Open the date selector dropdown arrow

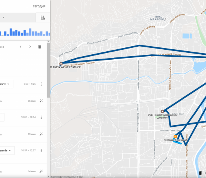(3, 17)
